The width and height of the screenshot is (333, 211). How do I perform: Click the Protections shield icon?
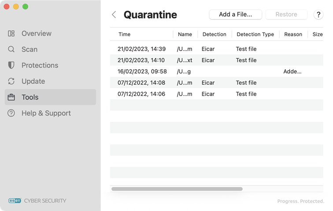click(x=11, y=65)
